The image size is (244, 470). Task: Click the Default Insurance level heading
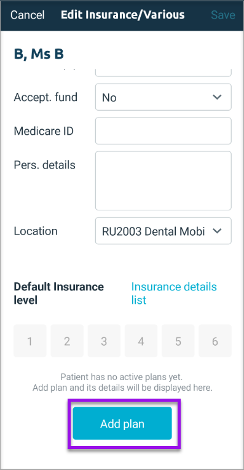[58, 293]
